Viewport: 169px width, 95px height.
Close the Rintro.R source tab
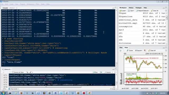(11, 69)
